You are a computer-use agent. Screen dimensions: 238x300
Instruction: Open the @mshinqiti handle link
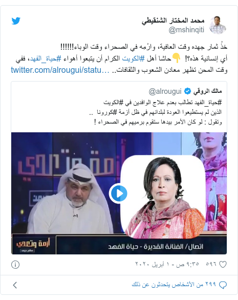coord(186,30)
